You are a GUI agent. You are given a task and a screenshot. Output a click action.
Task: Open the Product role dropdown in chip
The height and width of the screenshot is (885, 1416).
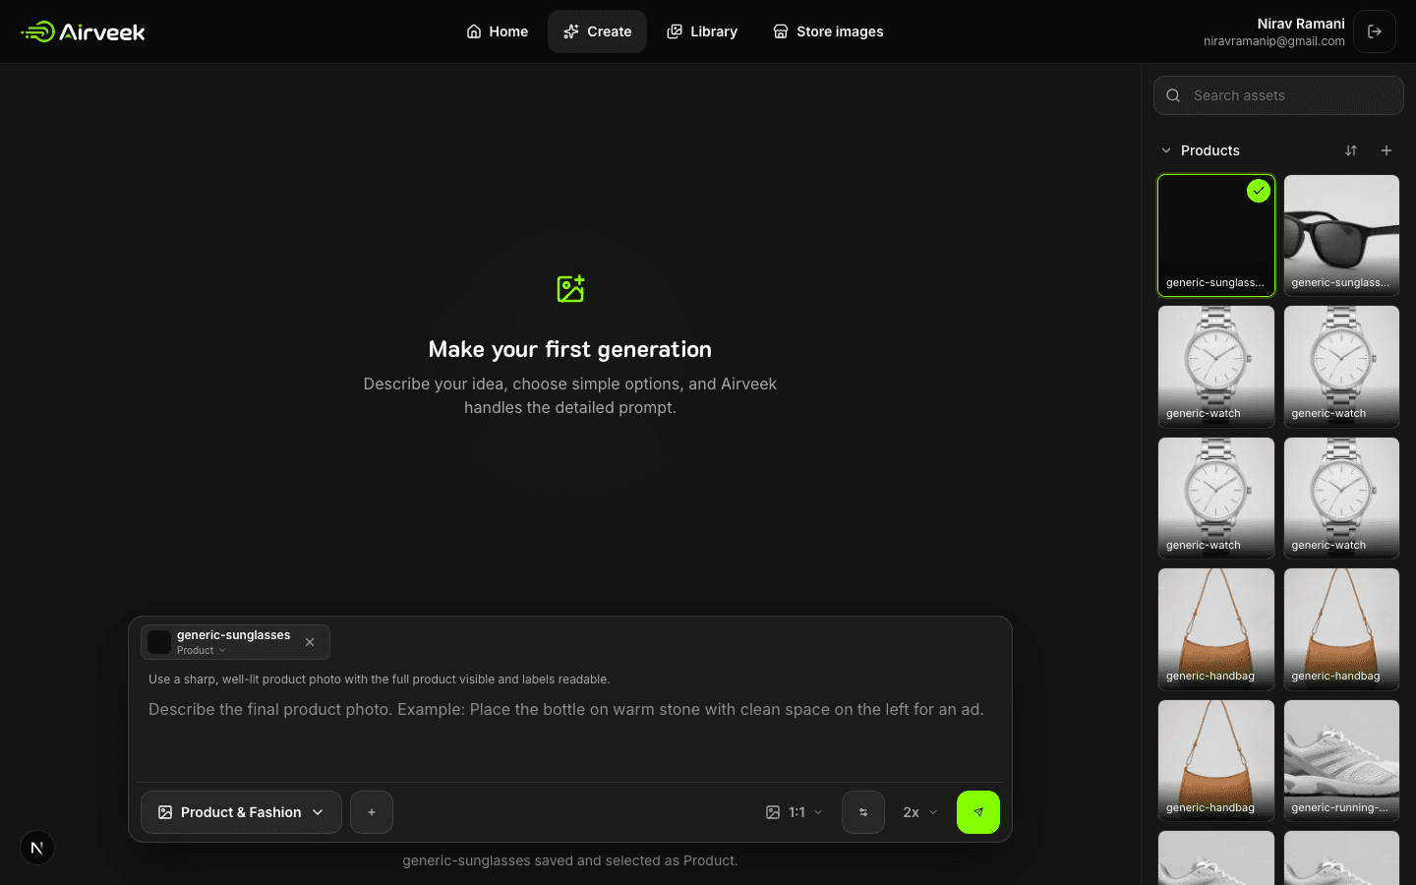pyautogui.click(x=202, y=650)
